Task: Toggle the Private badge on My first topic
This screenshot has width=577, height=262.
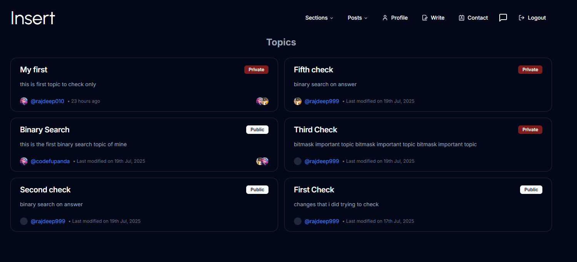Action: [x=256, y=69]
